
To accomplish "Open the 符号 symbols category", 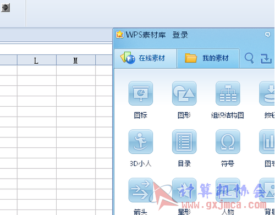I will pos(228,142).
